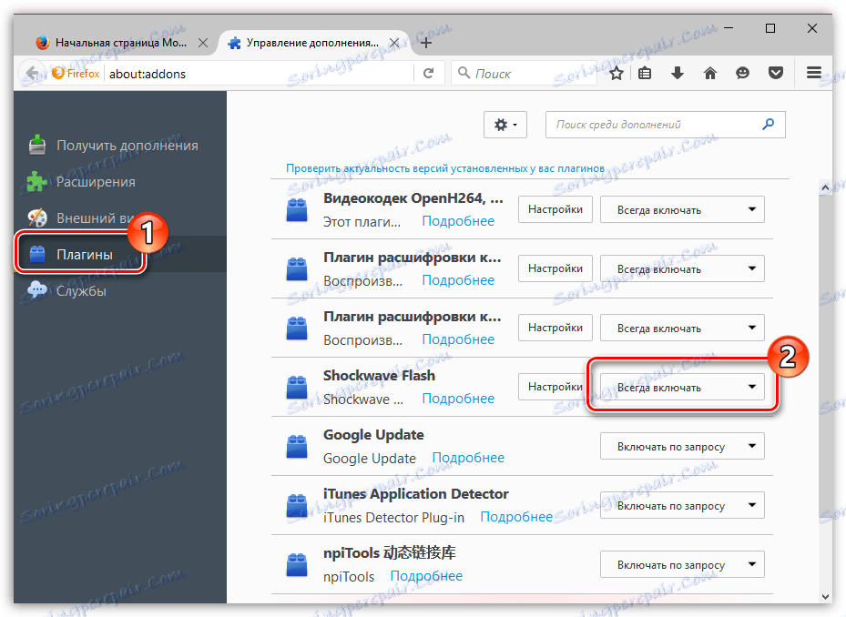Viewport: 846px width, 617px height.
Task: Open a new tab with plus button
Action: pos(426,43)
